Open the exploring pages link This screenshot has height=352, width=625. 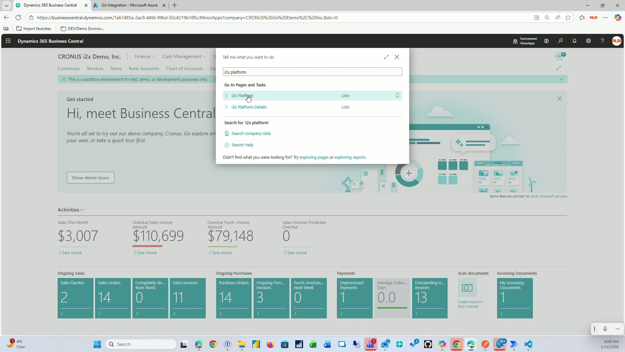pos(314,157)
